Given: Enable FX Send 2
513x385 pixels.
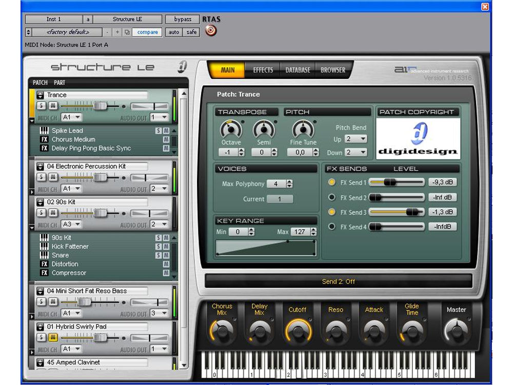Looking at the screenshot, I should (x=332, y=197).
